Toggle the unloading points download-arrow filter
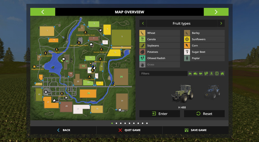 [x=211, y=73]
